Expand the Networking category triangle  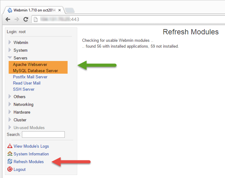click(10, 104)
